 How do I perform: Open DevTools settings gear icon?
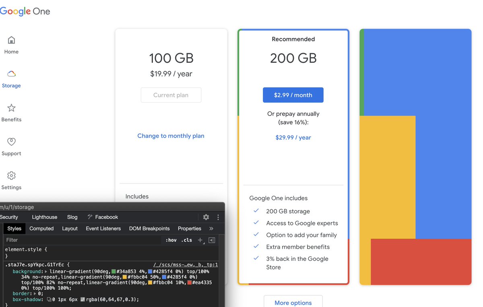point(206,217)
